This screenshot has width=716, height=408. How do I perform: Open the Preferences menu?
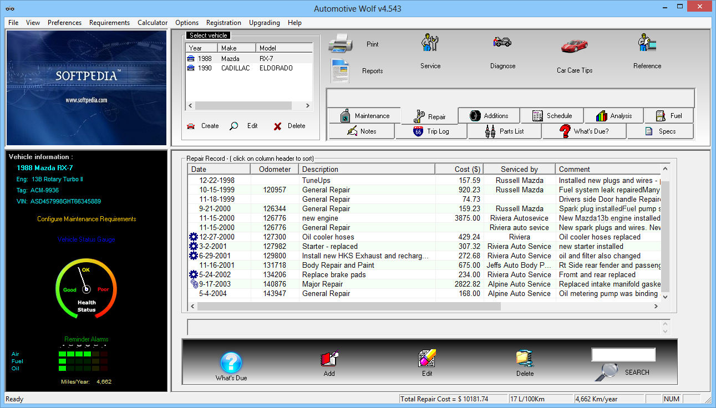coord(64,23)
